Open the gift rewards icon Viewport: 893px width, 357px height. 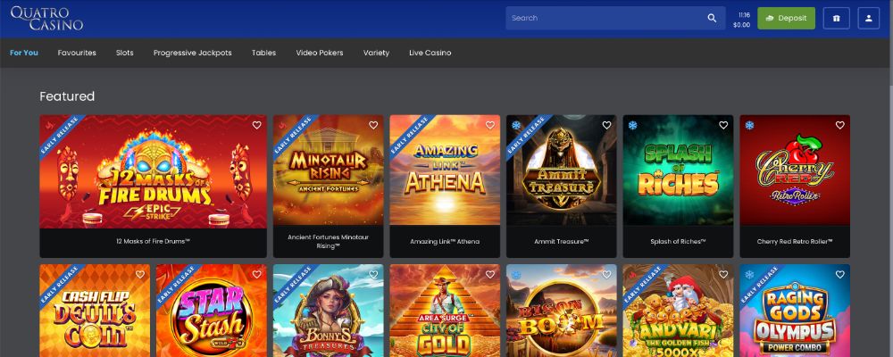836,18
